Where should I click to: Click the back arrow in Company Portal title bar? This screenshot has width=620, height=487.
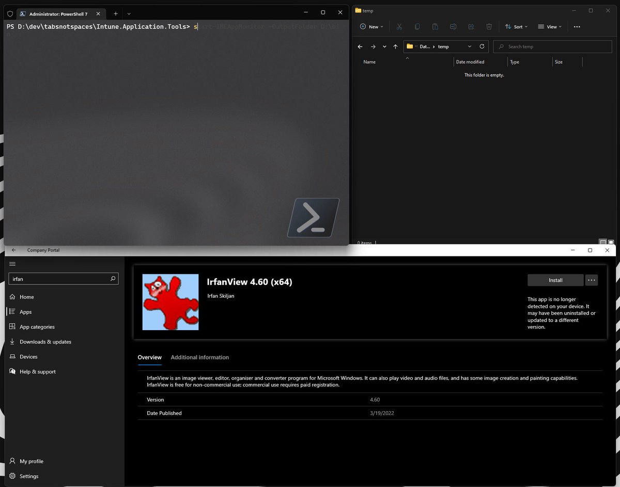(14, 250)
